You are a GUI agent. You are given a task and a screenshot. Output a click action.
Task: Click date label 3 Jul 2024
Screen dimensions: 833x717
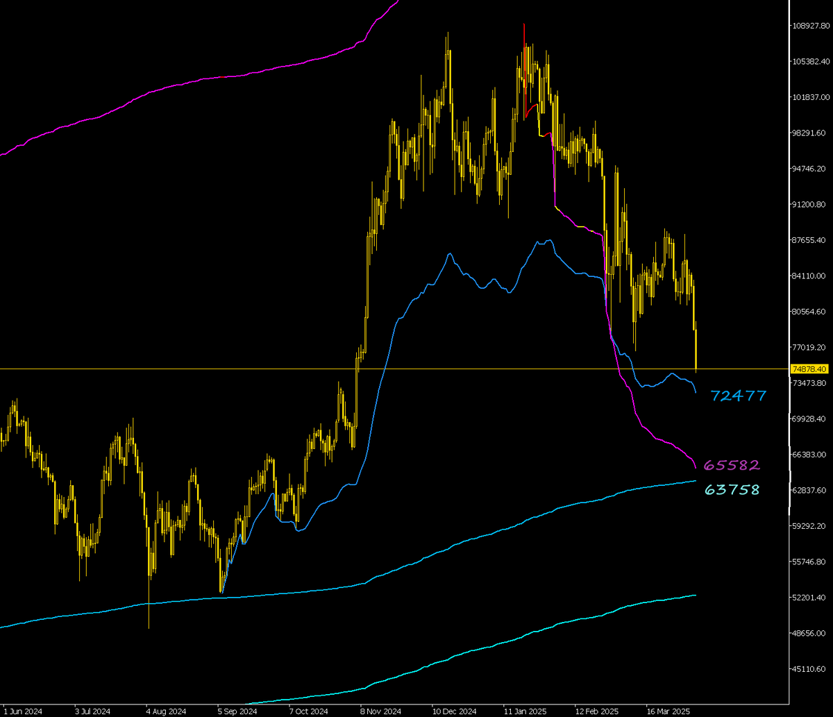(x=93, y=711)
